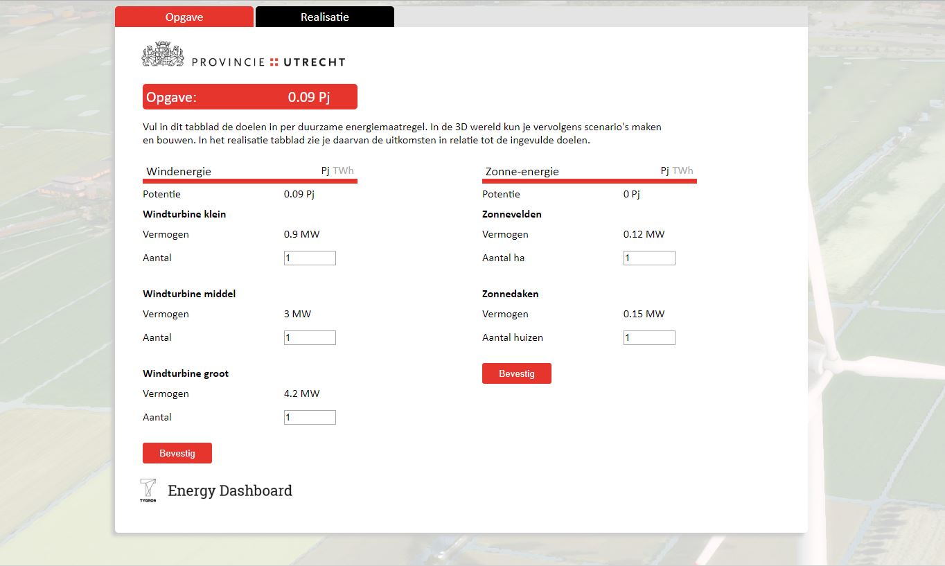
Task: Click the Tygron logo icon
Action: (148, 490)
